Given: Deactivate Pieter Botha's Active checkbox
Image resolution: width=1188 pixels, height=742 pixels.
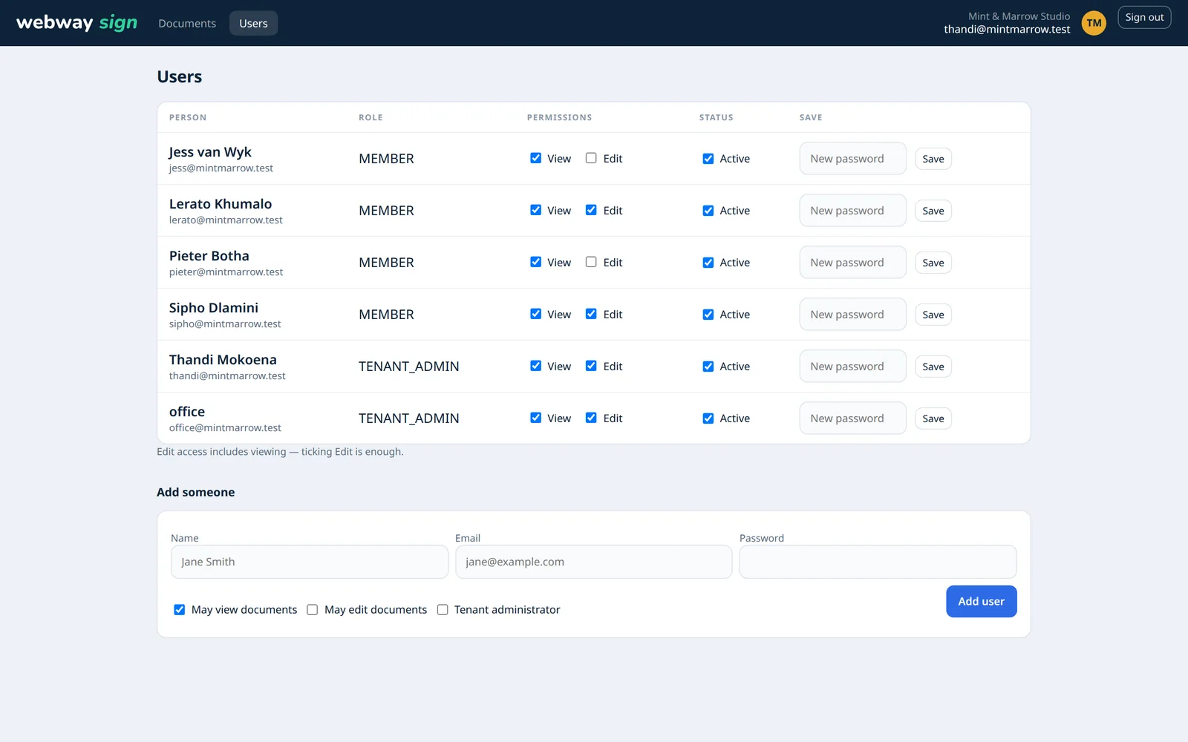Looking at the screenshot, I should click(708, 263).
